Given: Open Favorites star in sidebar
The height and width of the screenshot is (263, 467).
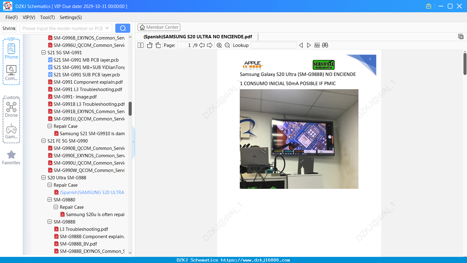Looking at the screenshot, I should tap(11, 158).
